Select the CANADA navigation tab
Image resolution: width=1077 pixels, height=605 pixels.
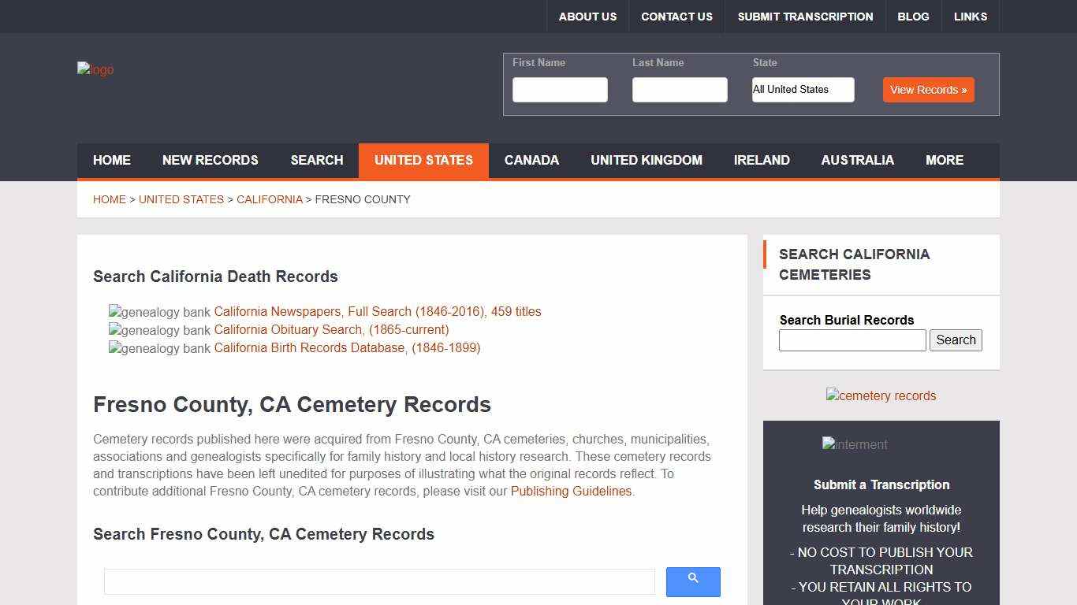(531, 161)
